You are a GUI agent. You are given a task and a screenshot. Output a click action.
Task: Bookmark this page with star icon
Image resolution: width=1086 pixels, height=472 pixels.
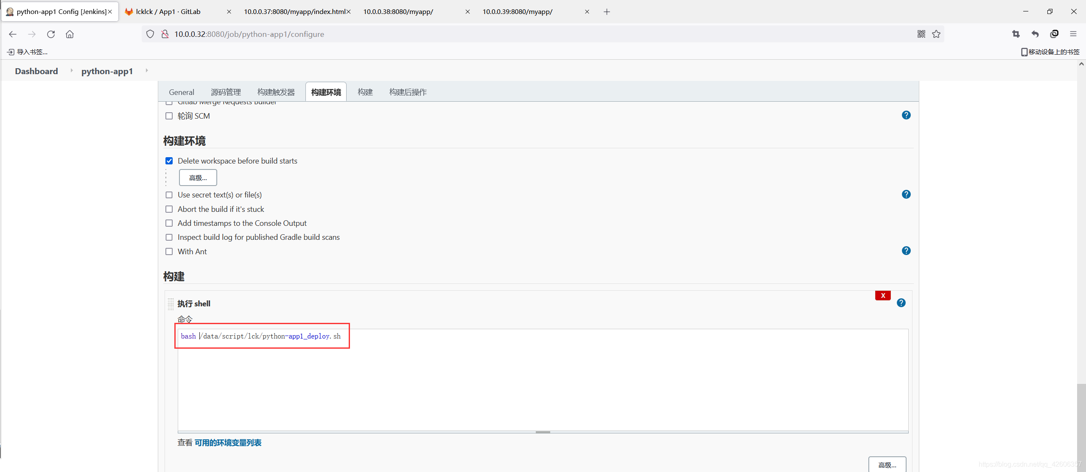tap(936, 34)
